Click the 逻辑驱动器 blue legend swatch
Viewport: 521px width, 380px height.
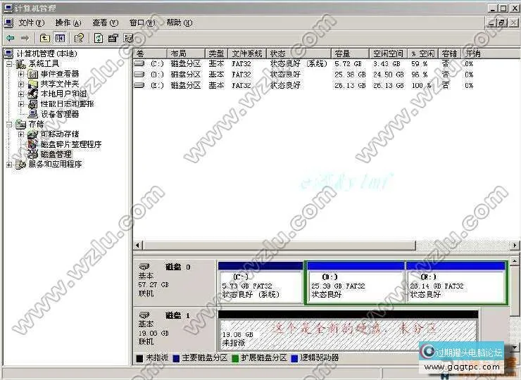(x=294, y=358)
